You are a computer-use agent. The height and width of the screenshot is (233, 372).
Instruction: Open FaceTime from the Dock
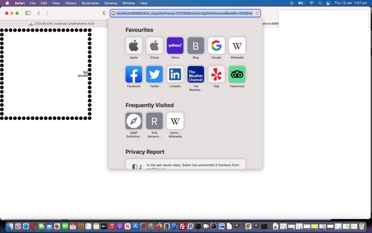[x=65, y=226]
